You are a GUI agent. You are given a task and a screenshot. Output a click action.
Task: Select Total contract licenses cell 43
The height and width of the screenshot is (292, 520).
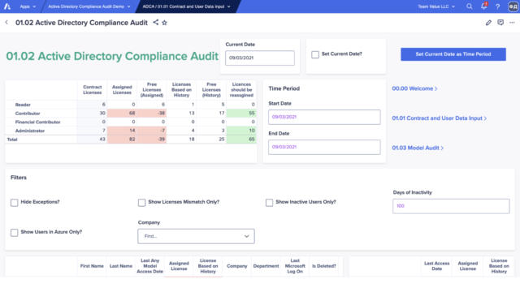point(92,139)
